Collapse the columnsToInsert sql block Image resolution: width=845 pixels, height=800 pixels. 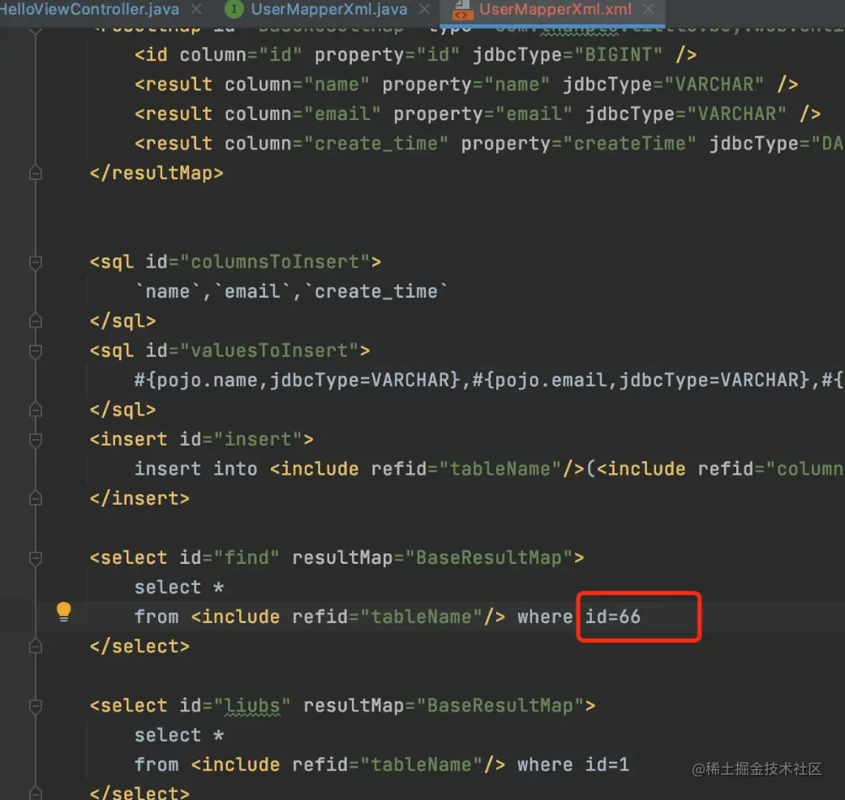pos(36,263)
